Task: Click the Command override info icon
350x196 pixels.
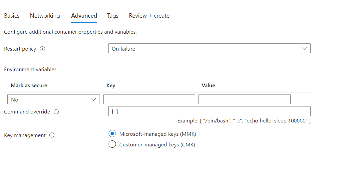Action: (56, 112)
